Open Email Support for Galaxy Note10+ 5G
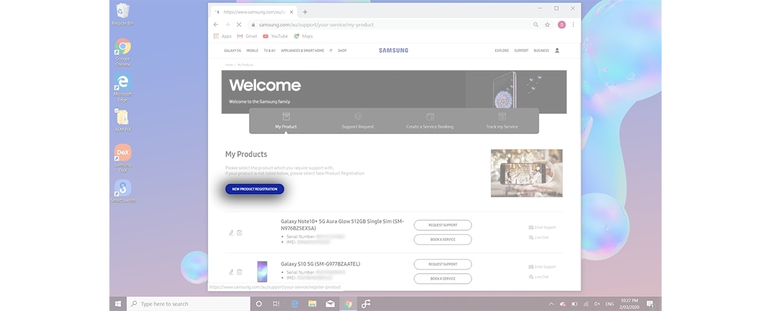This screenshot has width=771, height=311. (542, 228)
